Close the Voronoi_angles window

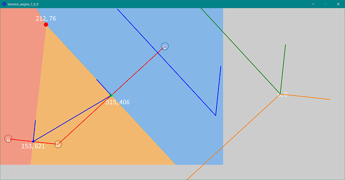(x=338, y=4)
